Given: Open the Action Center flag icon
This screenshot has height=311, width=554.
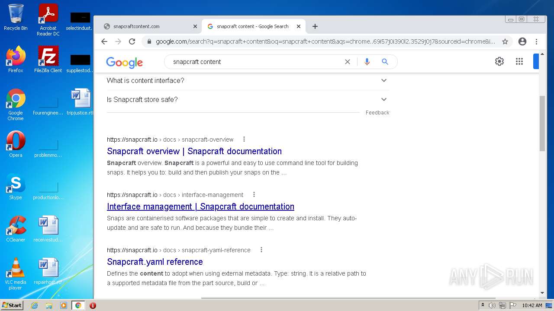Looking at the screenshot, I should coord(513,305).
